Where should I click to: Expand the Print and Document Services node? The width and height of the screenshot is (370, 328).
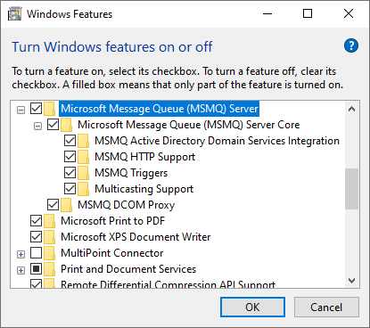[21, 271]
